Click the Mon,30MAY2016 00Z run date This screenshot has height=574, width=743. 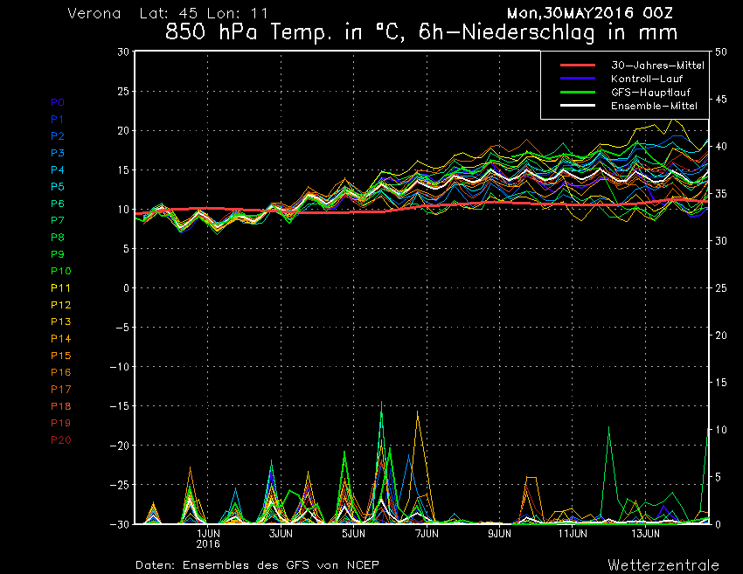589,13
